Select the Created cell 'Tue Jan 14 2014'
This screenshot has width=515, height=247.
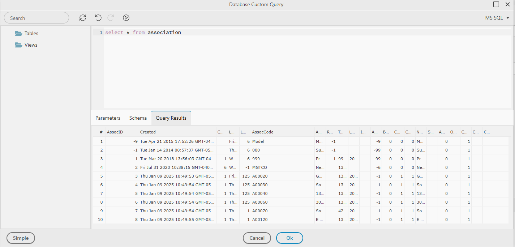point(177,150)
